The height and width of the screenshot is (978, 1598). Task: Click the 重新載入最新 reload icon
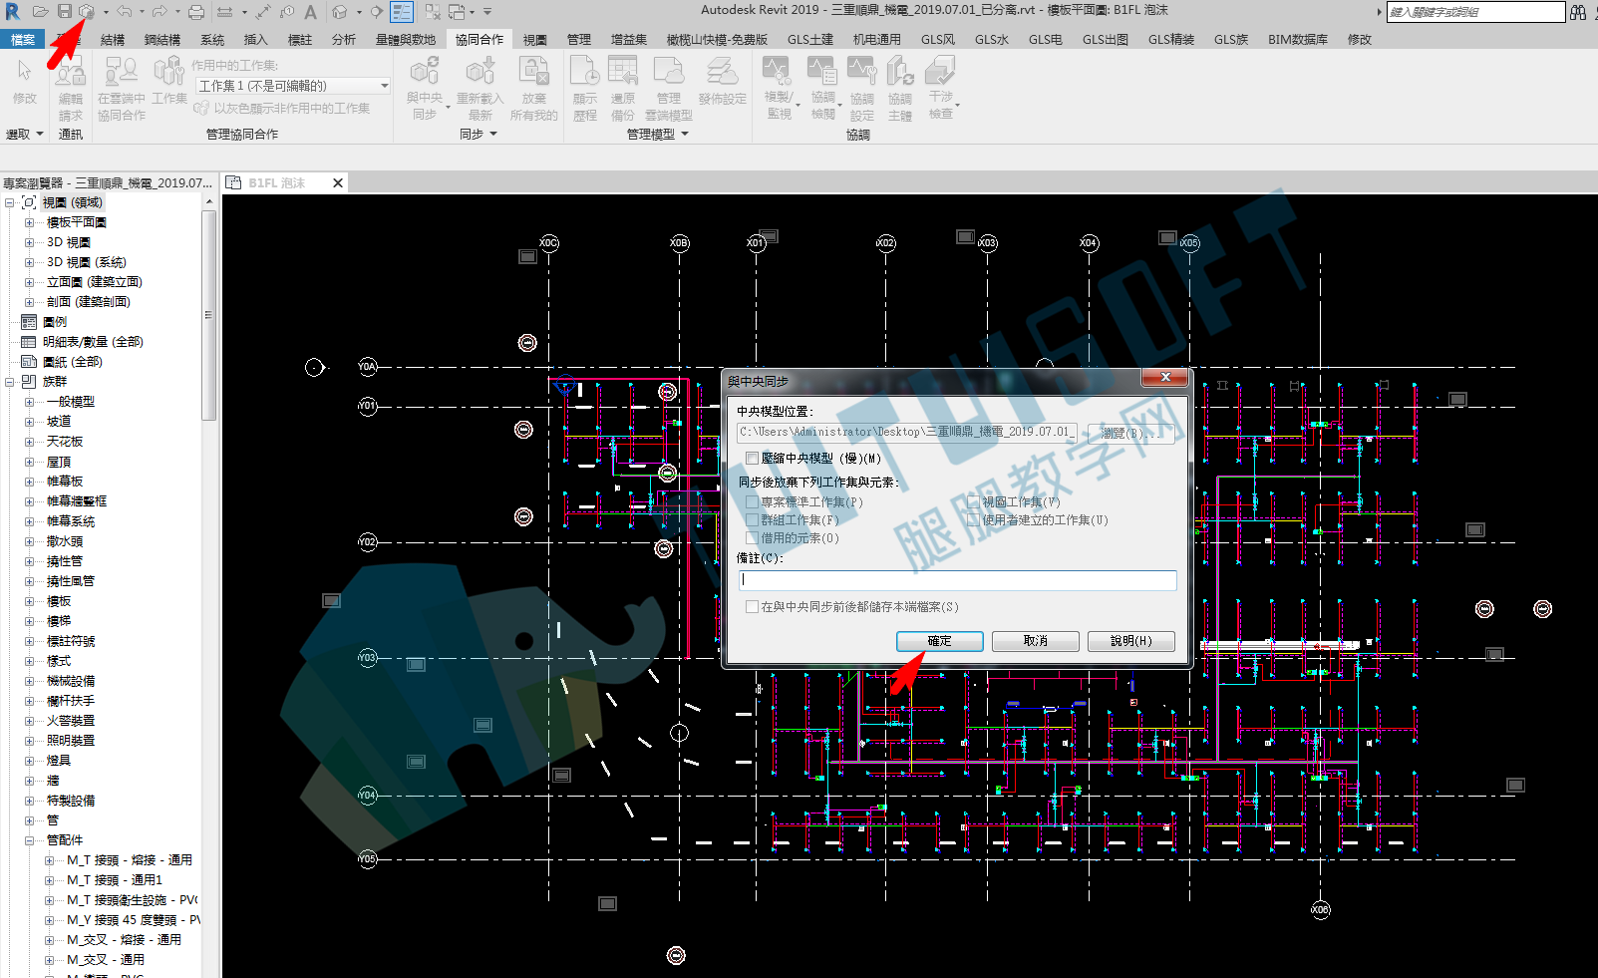pos(480,71)
